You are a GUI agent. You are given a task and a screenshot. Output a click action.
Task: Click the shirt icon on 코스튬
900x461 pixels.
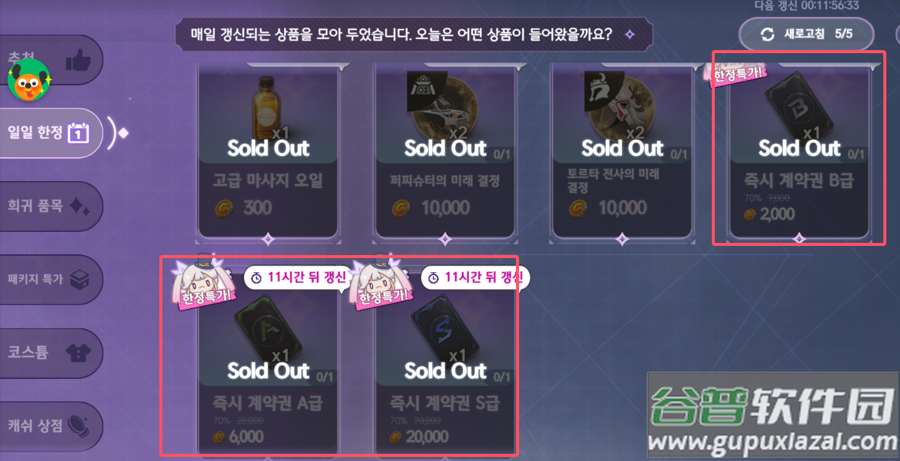78,353
